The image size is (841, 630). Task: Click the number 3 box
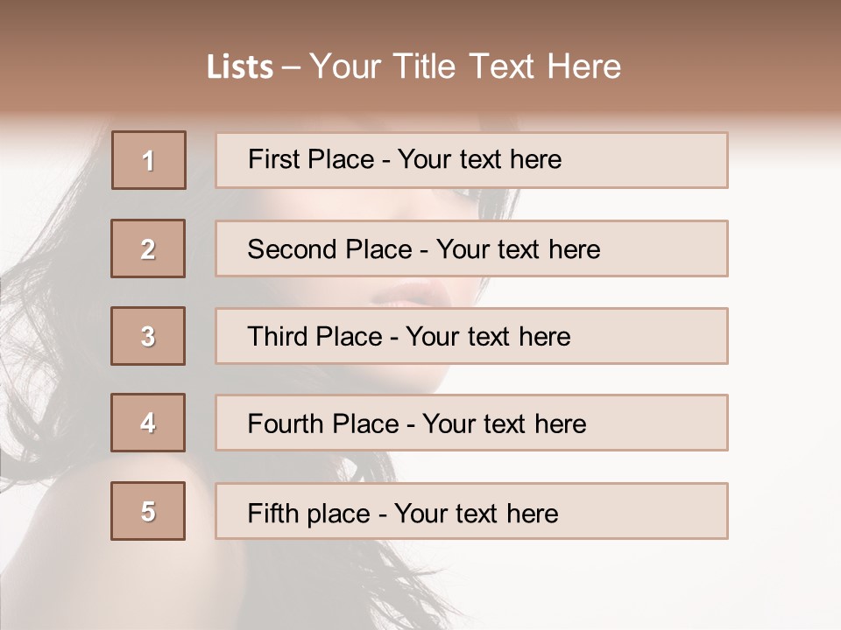click(x=148, y=336)
